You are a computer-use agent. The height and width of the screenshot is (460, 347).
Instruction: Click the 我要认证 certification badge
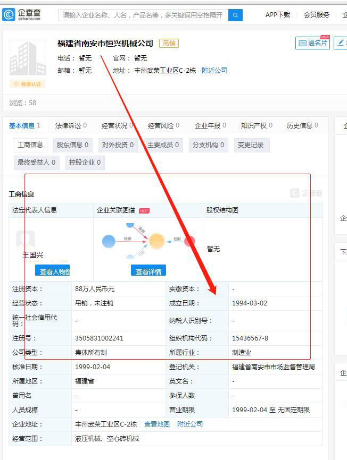pyautogui.click(x=28, y=84)
